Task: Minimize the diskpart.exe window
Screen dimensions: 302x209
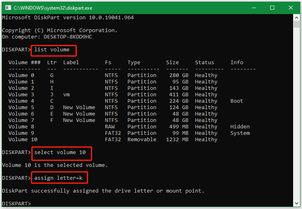Action: 254,8
